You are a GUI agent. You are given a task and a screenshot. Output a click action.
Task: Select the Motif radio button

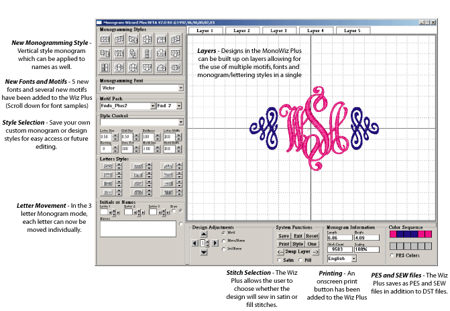click(223, 233)
